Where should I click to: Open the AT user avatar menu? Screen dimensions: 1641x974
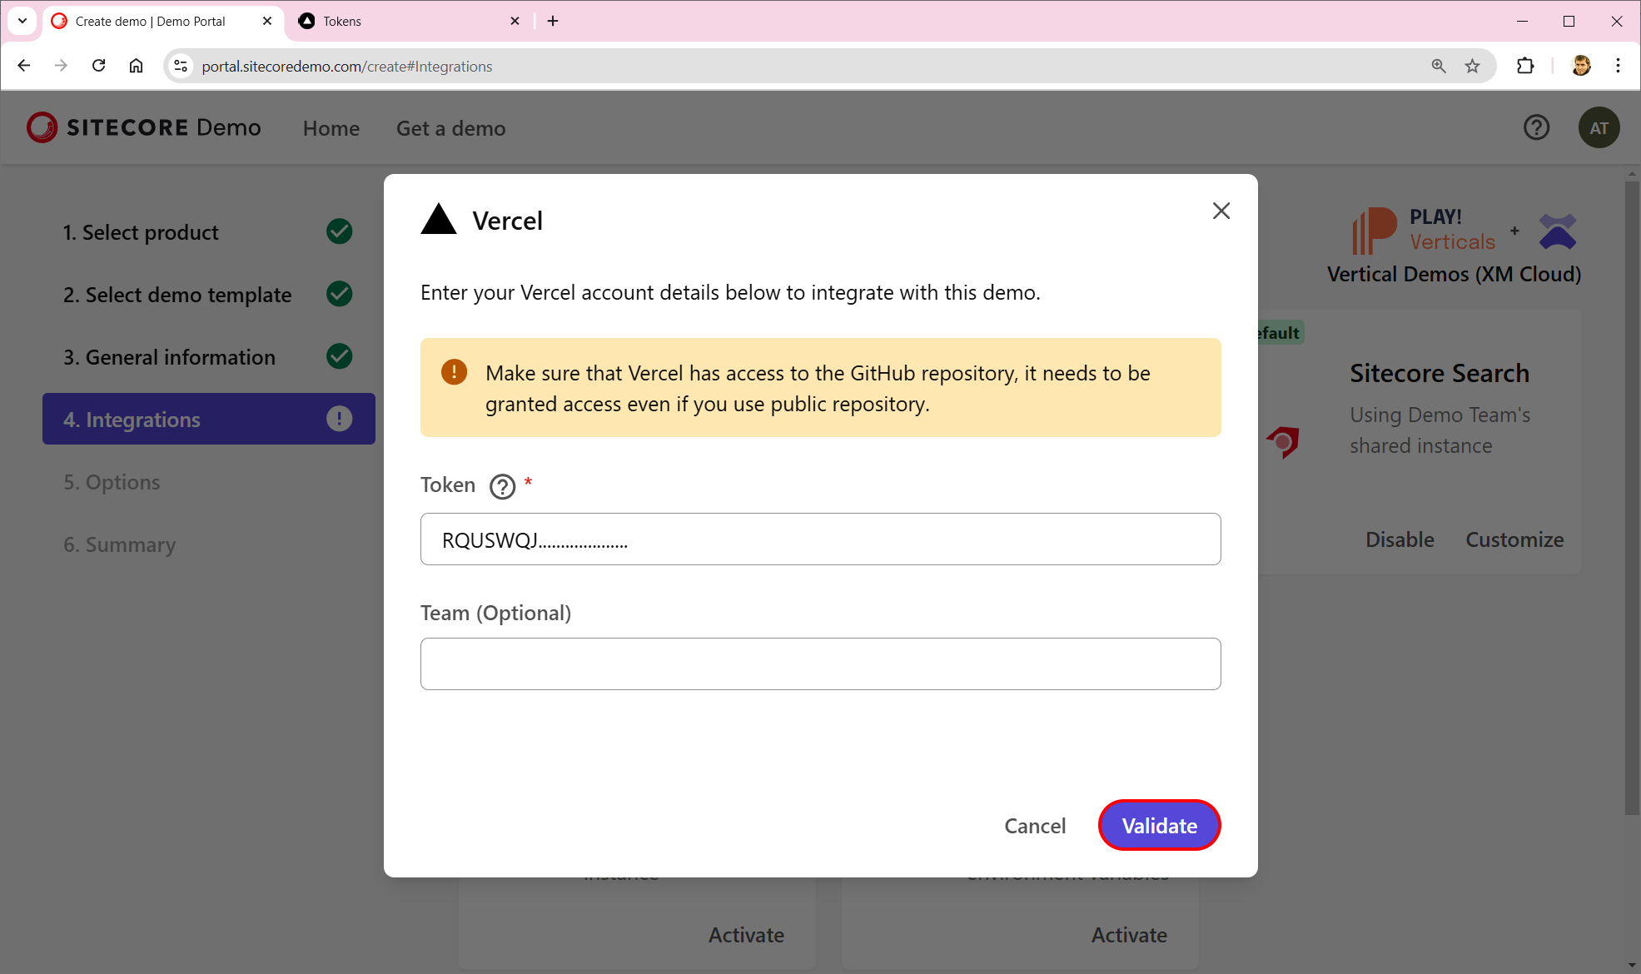(x=1598, y=127)
